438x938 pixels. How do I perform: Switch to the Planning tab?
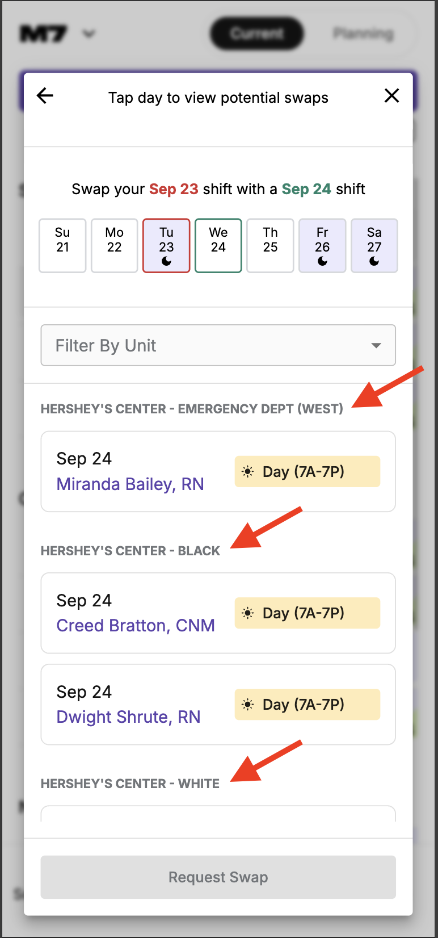coord(363,33)
